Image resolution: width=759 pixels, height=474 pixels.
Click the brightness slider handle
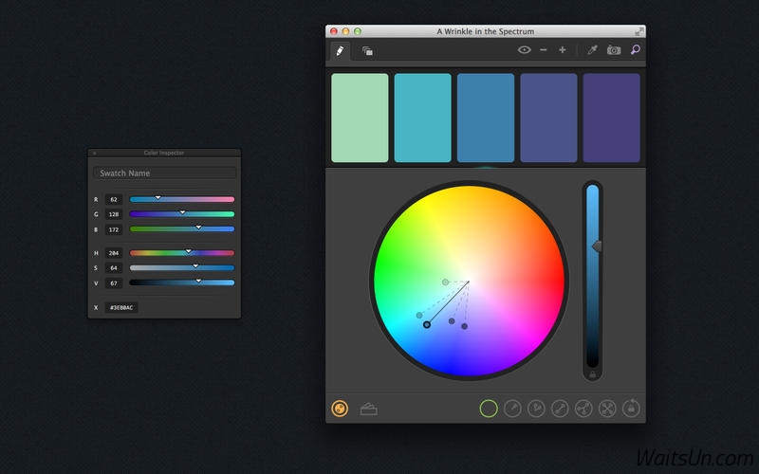[x=597, y=246]
